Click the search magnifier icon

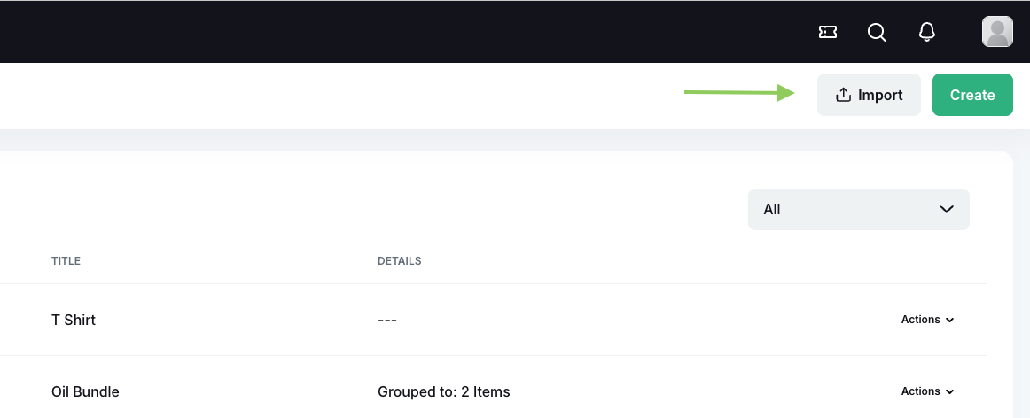pyautogui.click(x=877, y=33)
